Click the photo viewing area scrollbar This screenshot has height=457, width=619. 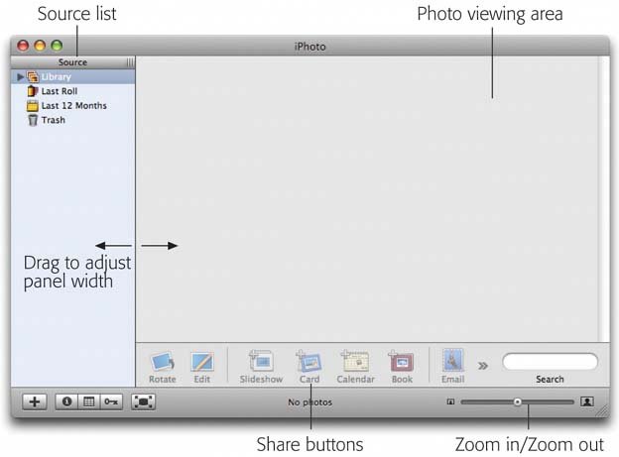[604, 199]
